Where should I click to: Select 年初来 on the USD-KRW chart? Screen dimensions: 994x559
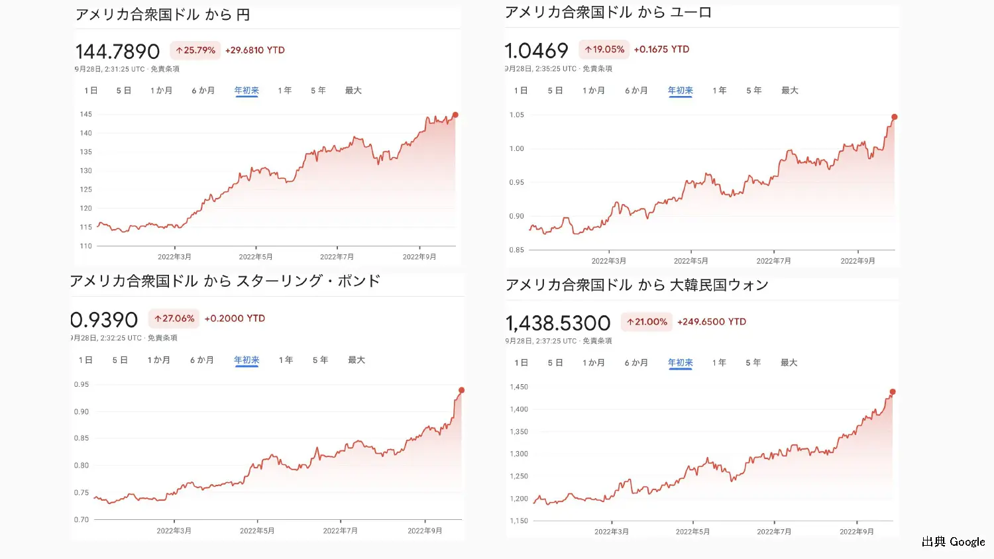pyautogui.click(x=680, y=362)
